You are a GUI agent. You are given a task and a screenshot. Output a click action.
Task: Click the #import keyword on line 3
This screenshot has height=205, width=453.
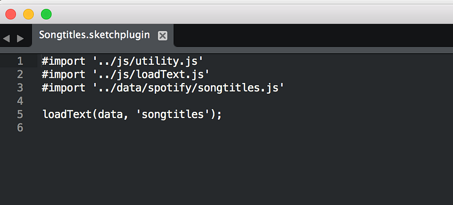tap(63, 88)
